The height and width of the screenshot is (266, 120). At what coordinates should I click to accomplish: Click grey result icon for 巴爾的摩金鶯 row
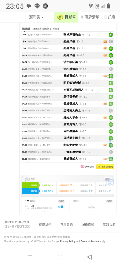tap(111, 152)
